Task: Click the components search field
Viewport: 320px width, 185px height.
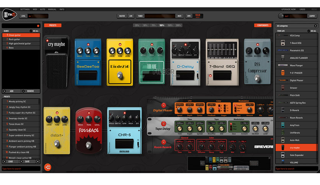Action: point(296,169)
